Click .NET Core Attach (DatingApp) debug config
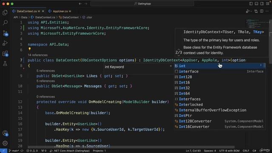 point(70,151)
